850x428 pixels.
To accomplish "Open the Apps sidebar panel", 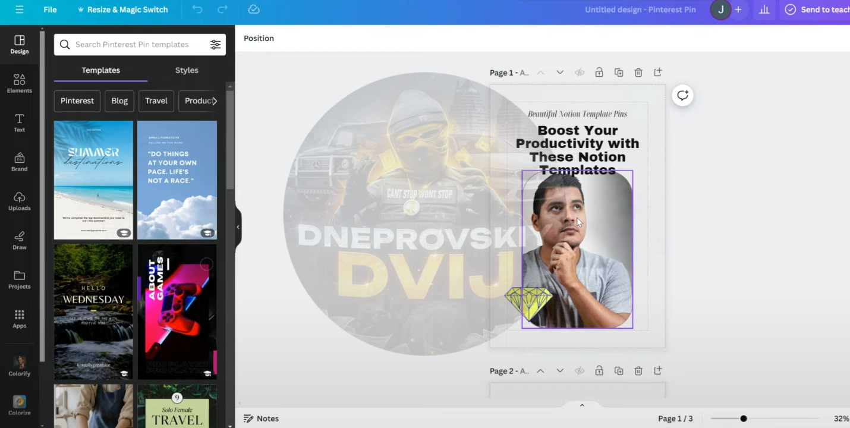I will click(x=20, y=319).
